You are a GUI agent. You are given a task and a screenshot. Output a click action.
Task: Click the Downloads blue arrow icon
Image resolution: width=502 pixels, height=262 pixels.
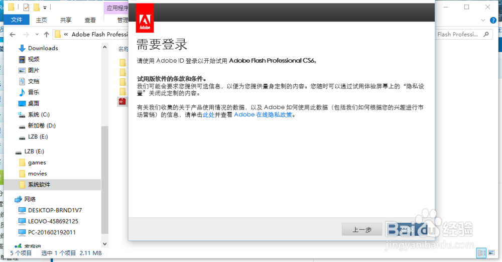(x=22, y=48)
